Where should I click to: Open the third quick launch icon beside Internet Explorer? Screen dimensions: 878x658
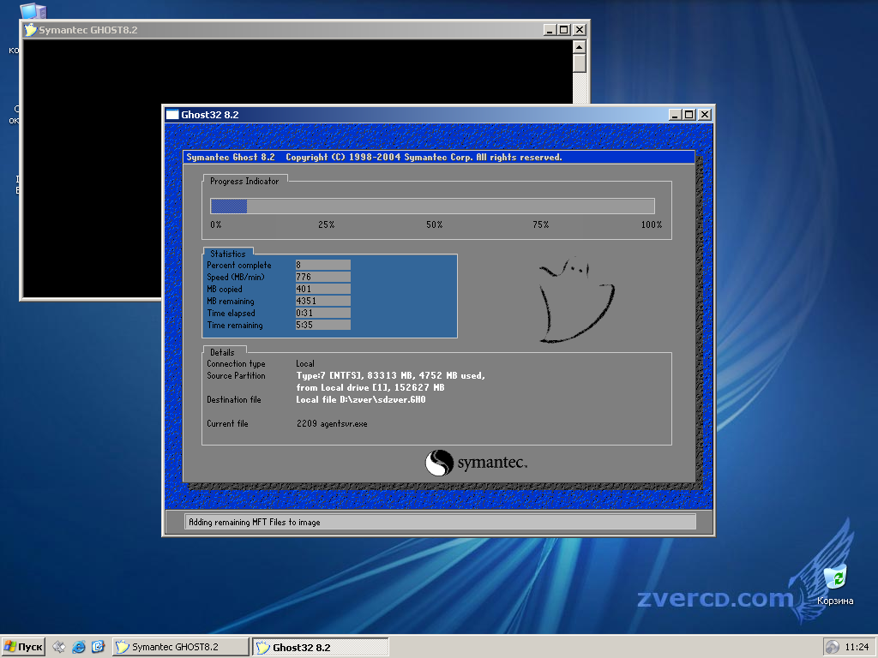coord(98,647)
